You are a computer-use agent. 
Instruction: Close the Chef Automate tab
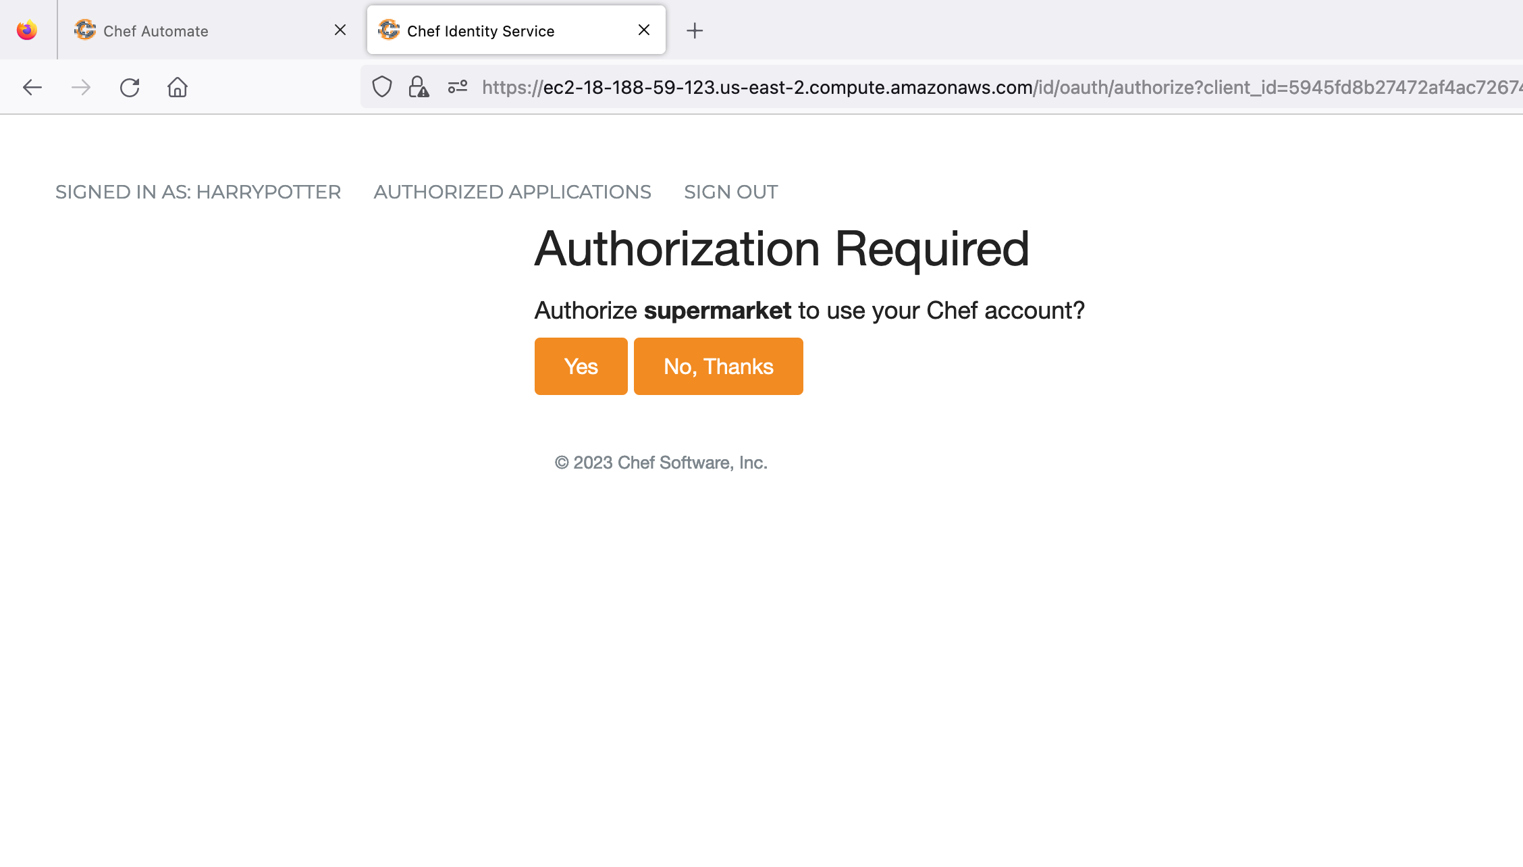(340, 30)
